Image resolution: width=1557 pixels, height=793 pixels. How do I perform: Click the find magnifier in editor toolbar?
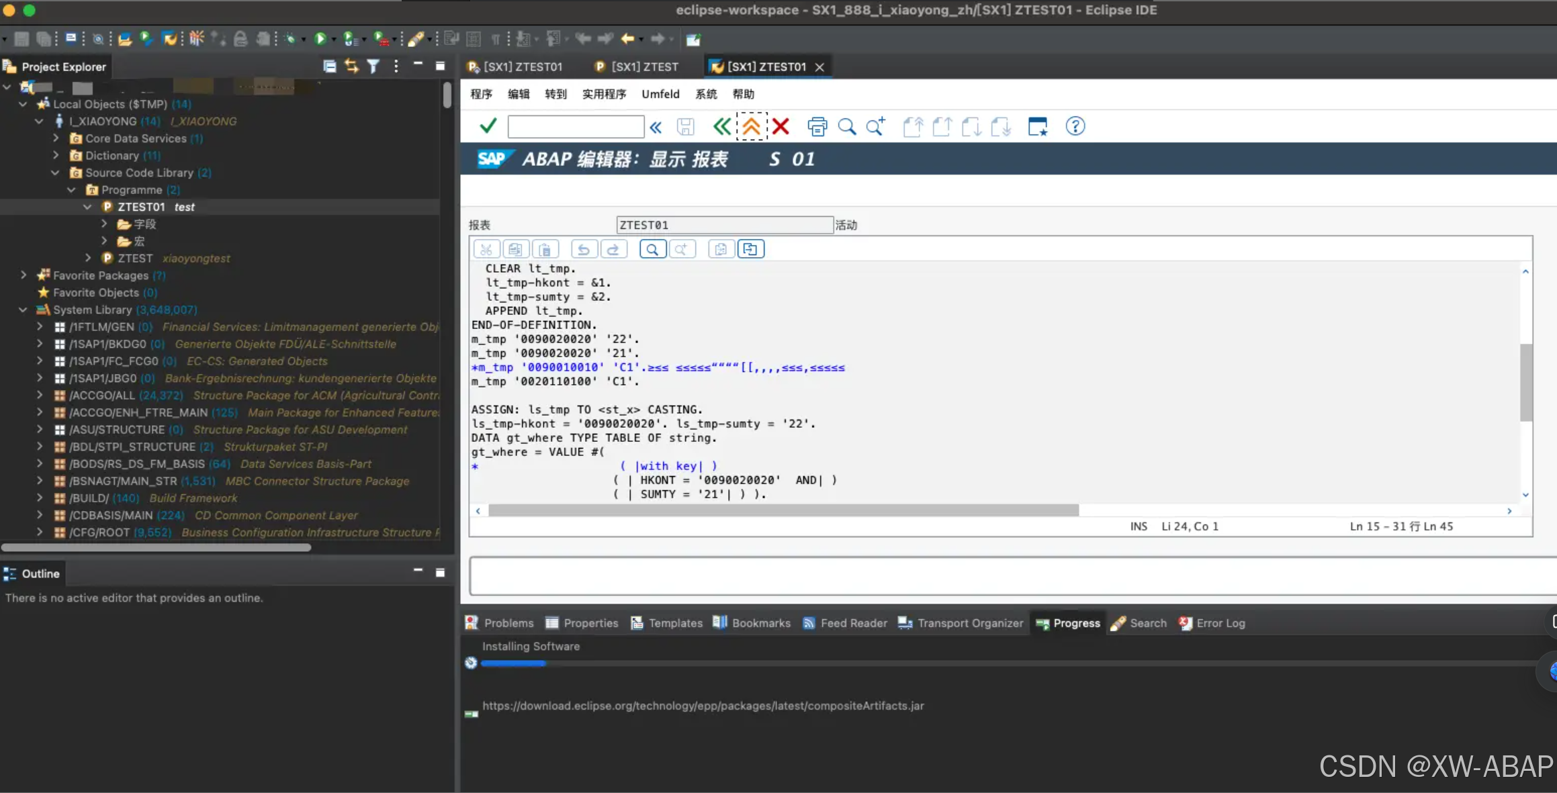point(652,250)
